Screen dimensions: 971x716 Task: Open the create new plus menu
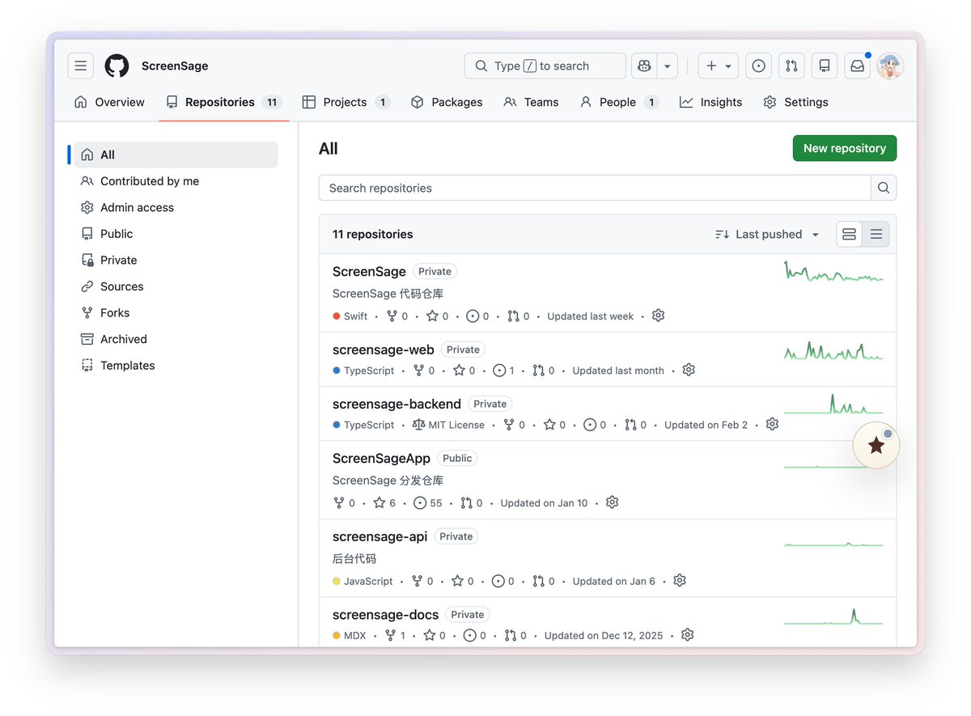coord(718,66)
